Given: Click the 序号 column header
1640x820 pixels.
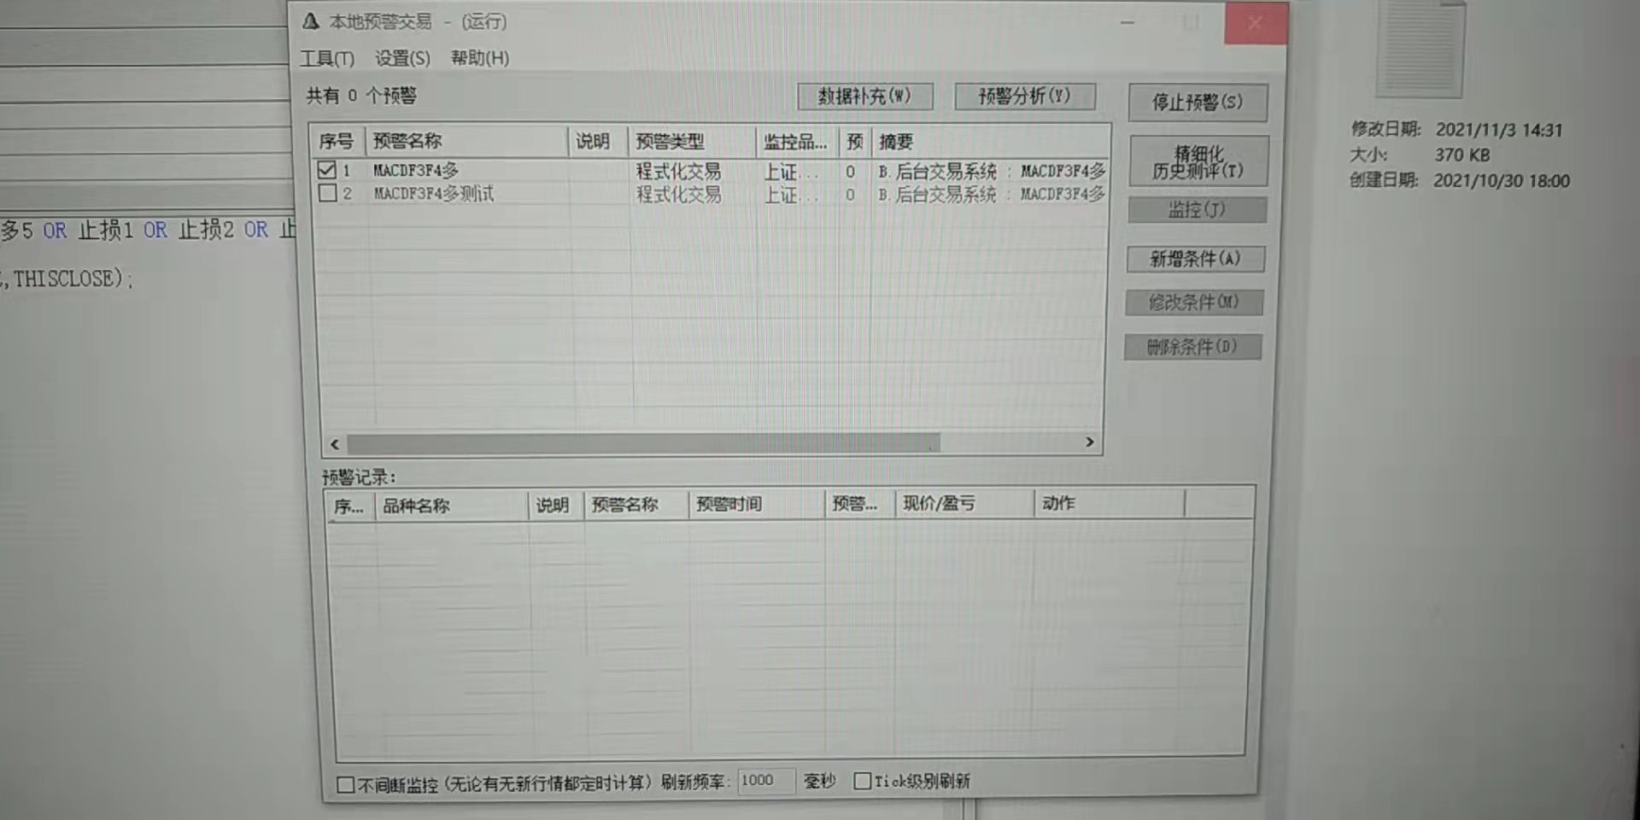Looking at the screenshot, I should [x=337, y=141].
